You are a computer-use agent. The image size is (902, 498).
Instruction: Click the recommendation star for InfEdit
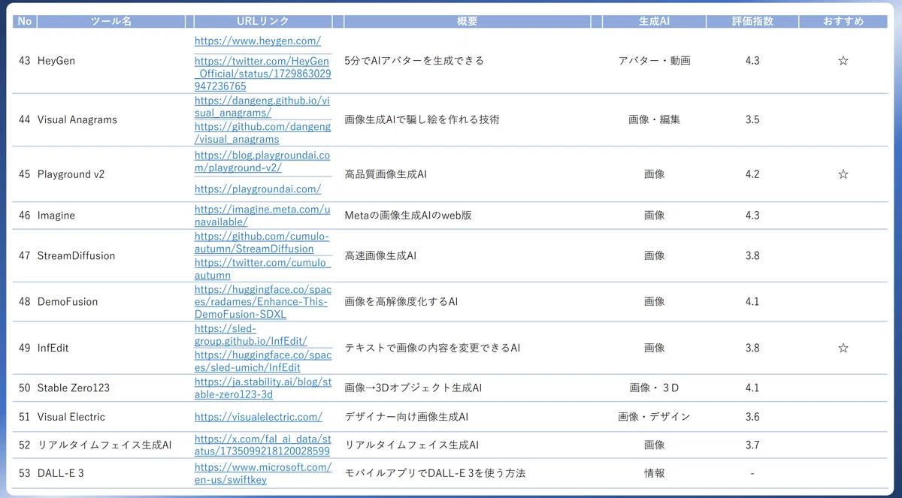point(843,348)
